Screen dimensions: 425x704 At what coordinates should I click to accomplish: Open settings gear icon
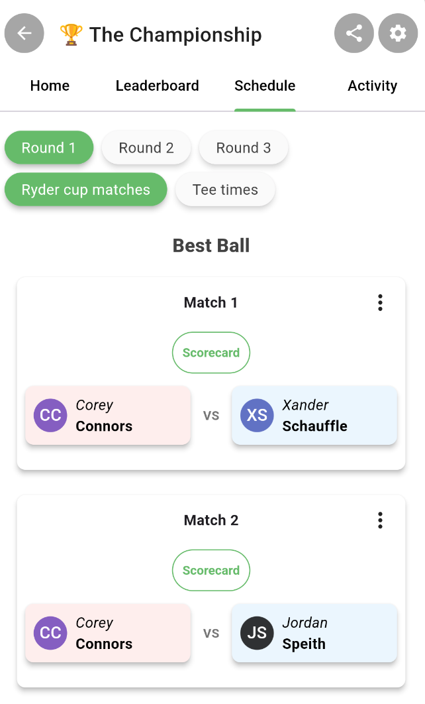click(398, 33)
